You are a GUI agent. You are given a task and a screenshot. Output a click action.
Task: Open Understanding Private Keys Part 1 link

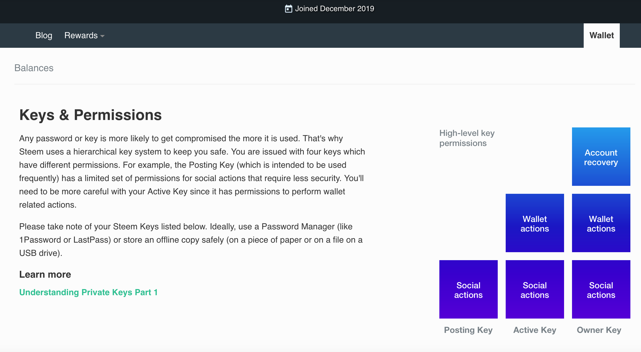coord(89,292)
